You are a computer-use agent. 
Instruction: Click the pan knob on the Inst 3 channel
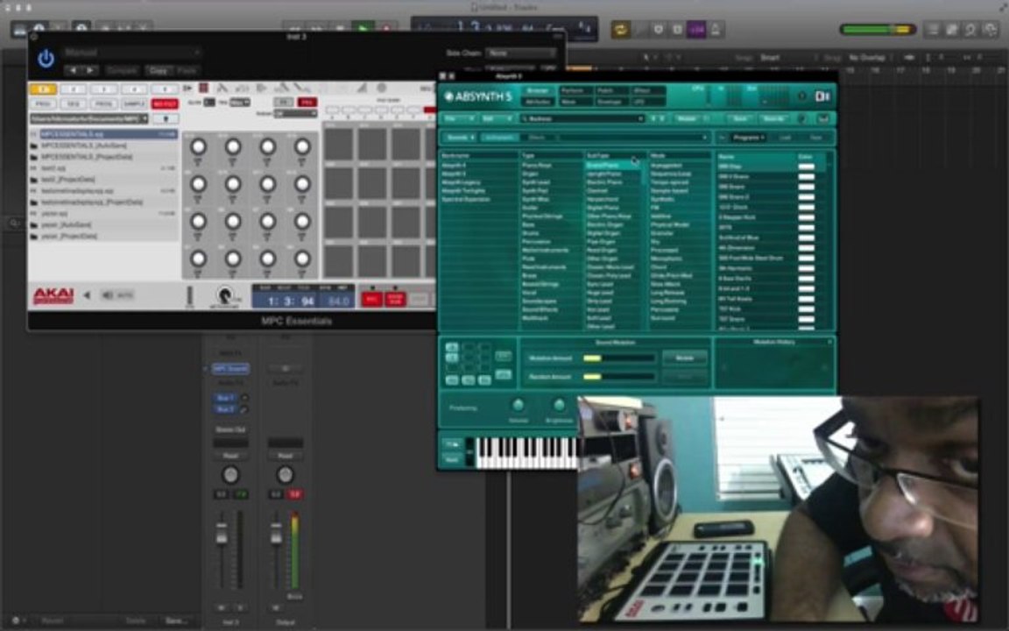pos(230,475)
